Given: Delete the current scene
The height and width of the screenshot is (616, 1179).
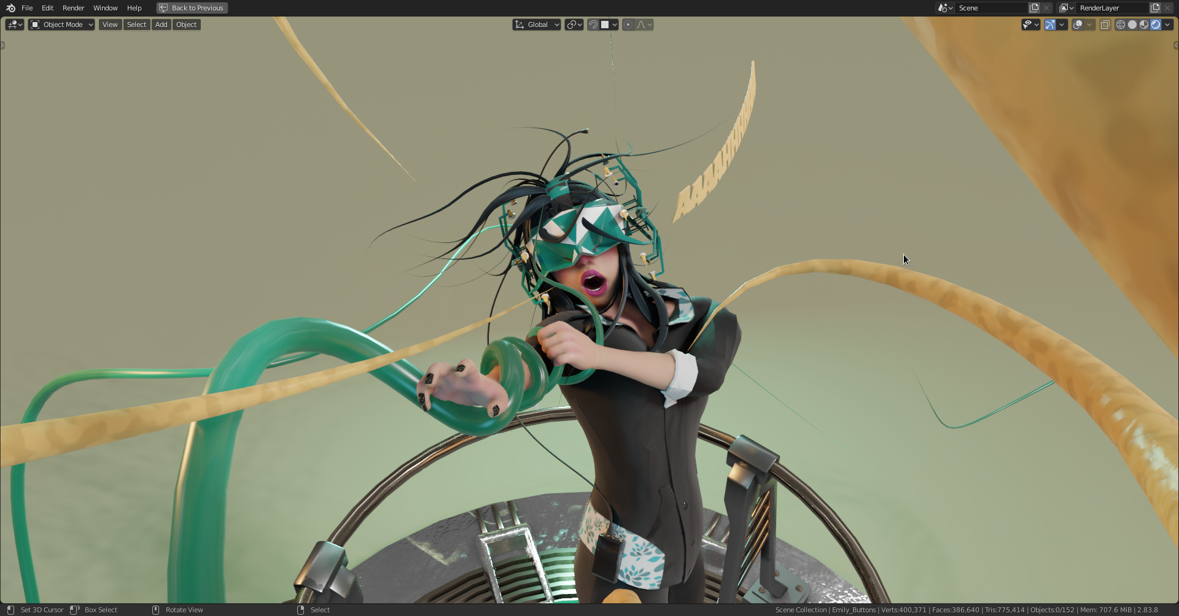Looking at the screenshot, I should click(x=1046, y=8).
